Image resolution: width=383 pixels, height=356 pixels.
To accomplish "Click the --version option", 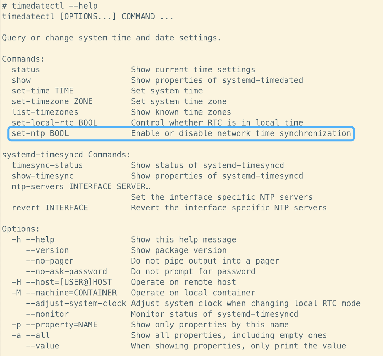I will (47, 250).
